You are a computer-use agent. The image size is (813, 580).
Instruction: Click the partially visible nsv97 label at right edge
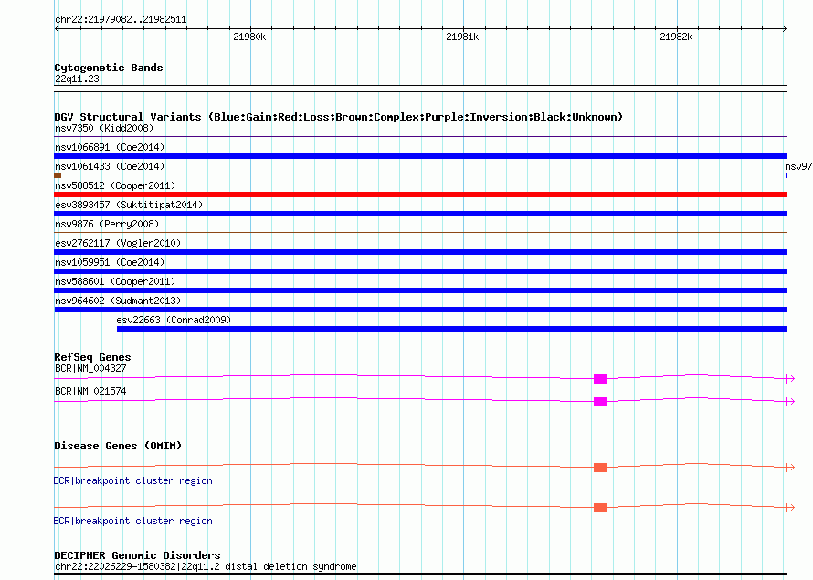point(798,166)
